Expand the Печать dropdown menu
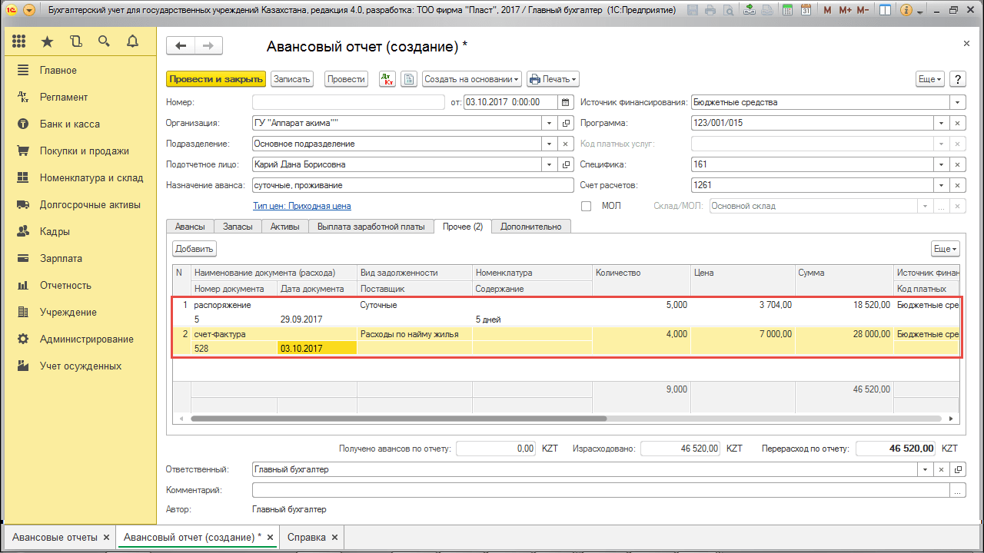 coord(552,79)
